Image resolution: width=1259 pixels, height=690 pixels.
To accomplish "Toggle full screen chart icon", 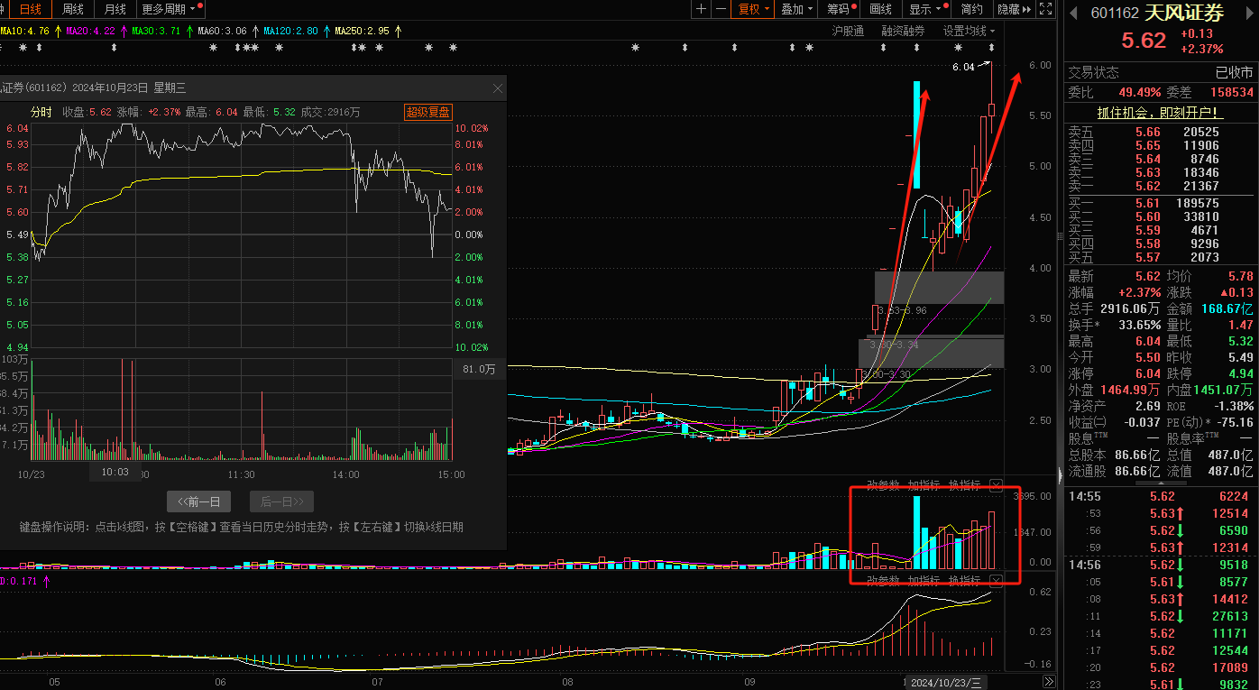I will [x=1045, y=9].
